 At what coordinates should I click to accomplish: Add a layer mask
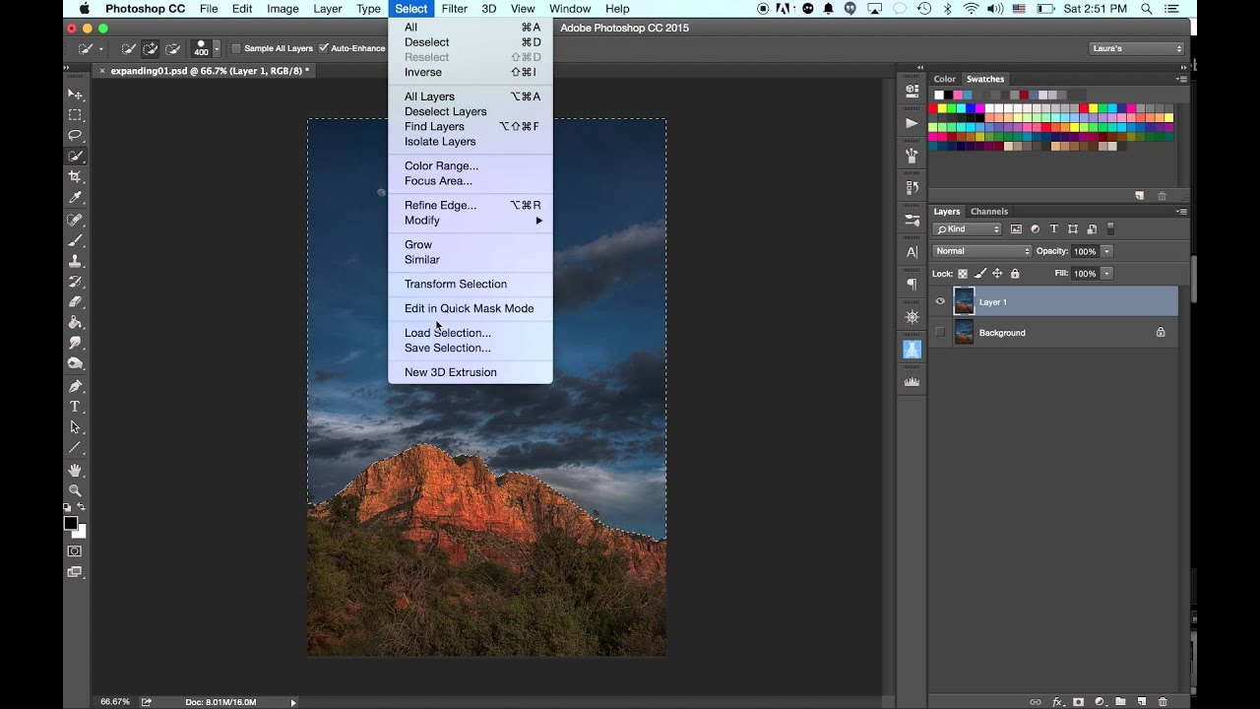tap(1079, 702)
